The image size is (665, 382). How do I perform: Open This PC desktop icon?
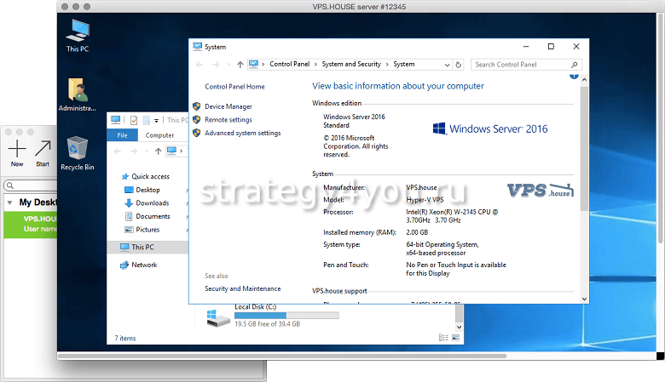77,33
